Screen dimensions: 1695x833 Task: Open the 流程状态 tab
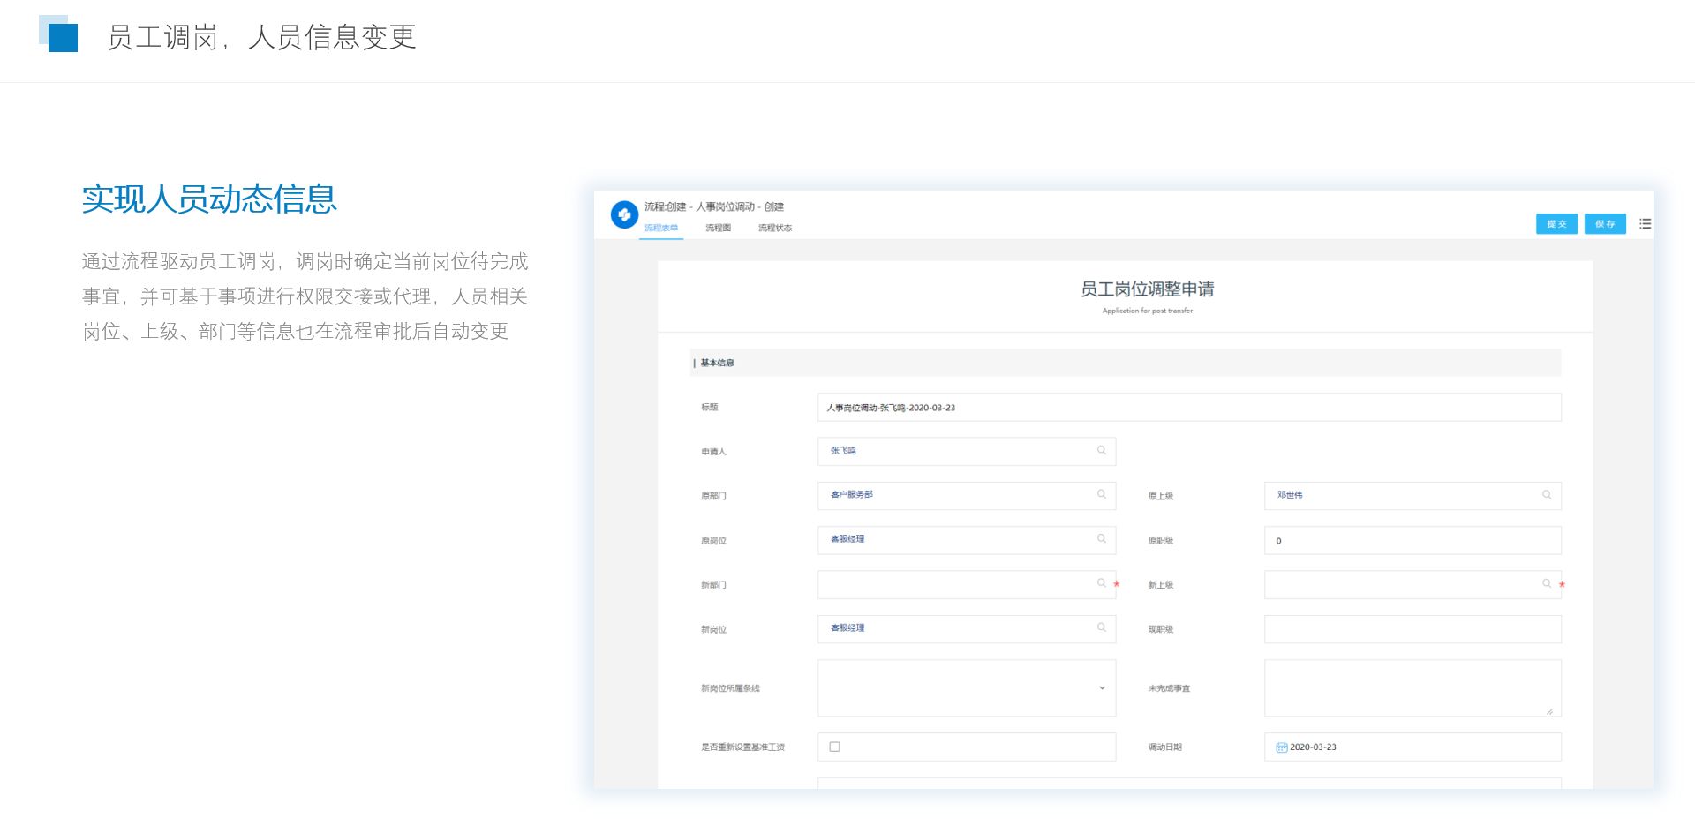774,229
